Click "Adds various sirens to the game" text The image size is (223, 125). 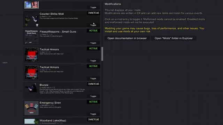click(50, 107)
